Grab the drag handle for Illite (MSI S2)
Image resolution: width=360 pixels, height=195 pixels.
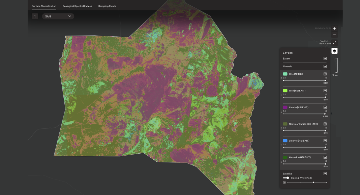coord(281,78)
